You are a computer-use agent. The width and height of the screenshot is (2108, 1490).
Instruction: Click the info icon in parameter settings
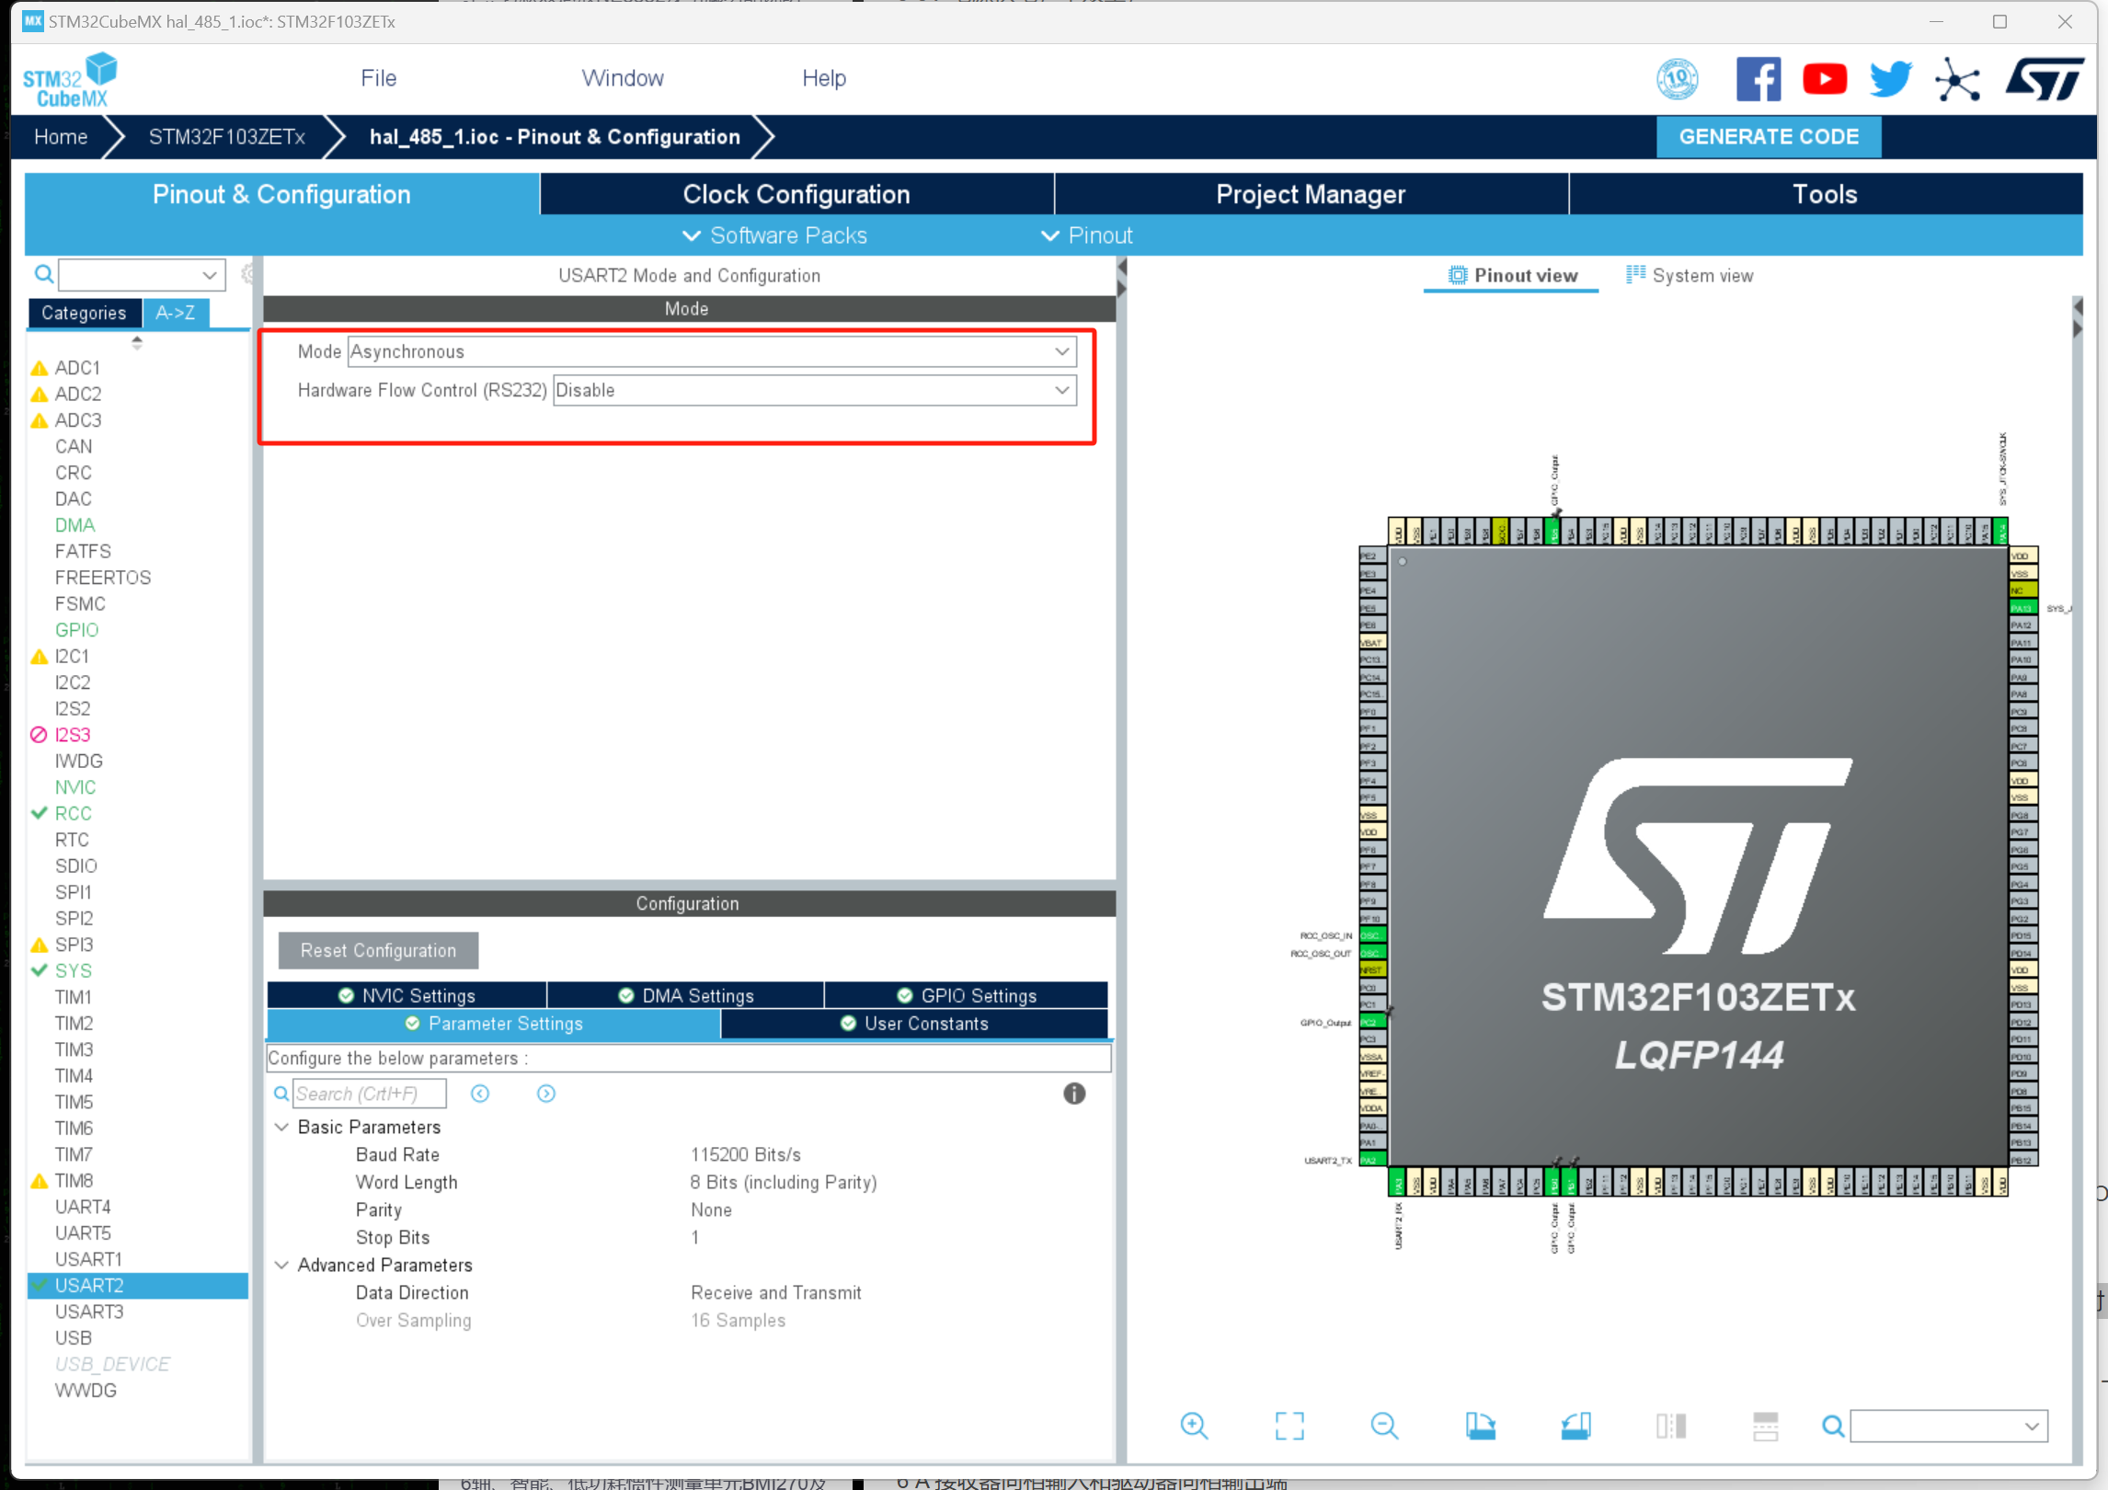(x=1073, y=1093)
